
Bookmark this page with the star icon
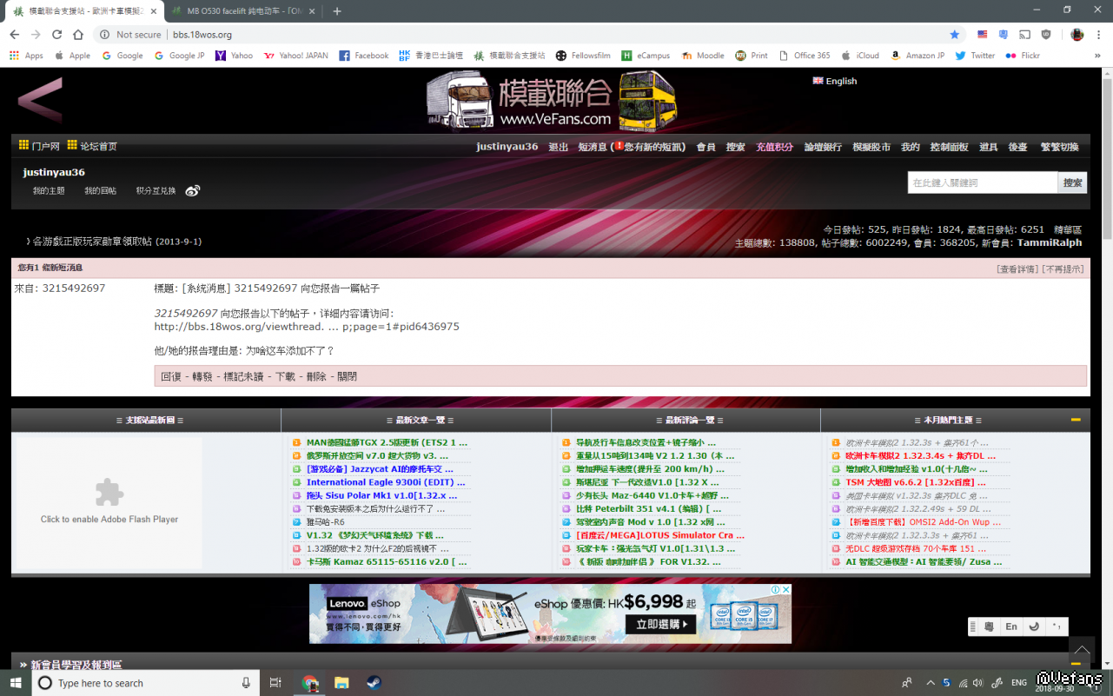pos(955,35)
